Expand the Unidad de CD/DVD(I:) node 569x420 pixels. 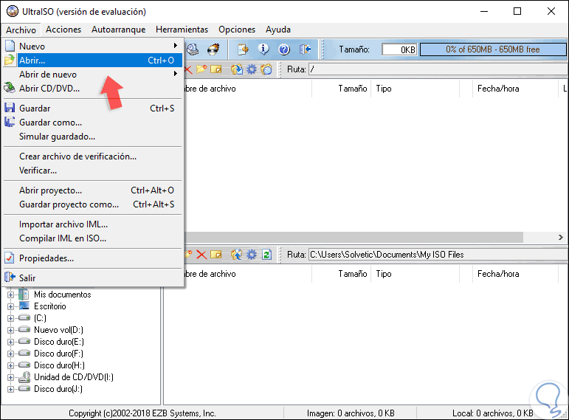(10, 377)
